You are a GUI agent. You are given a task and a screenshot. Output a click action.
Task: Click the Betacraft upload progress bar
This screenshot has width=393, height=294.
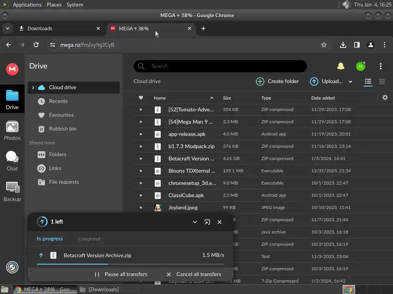(130, 264)
